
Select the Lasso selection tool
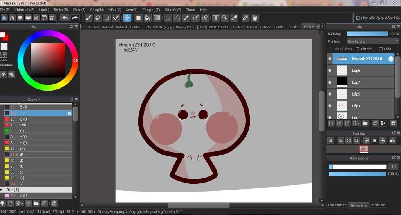(x=177, y=18)
